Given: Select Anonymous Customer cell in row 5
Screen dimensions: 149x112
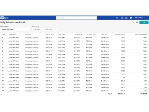Looking at the screenshot, I should pyautogui.click(x=32, y=51).
